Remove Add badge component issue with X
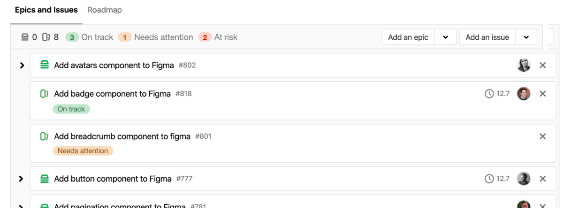Image resolution: width=563 pixels, height=208 pixels. 543,94
